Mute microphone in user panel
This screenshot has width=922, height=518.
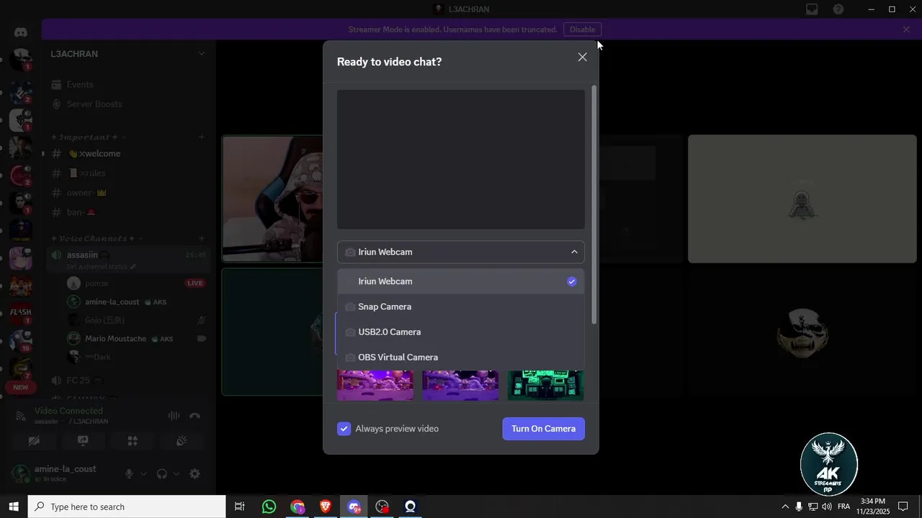pos(129,474)
